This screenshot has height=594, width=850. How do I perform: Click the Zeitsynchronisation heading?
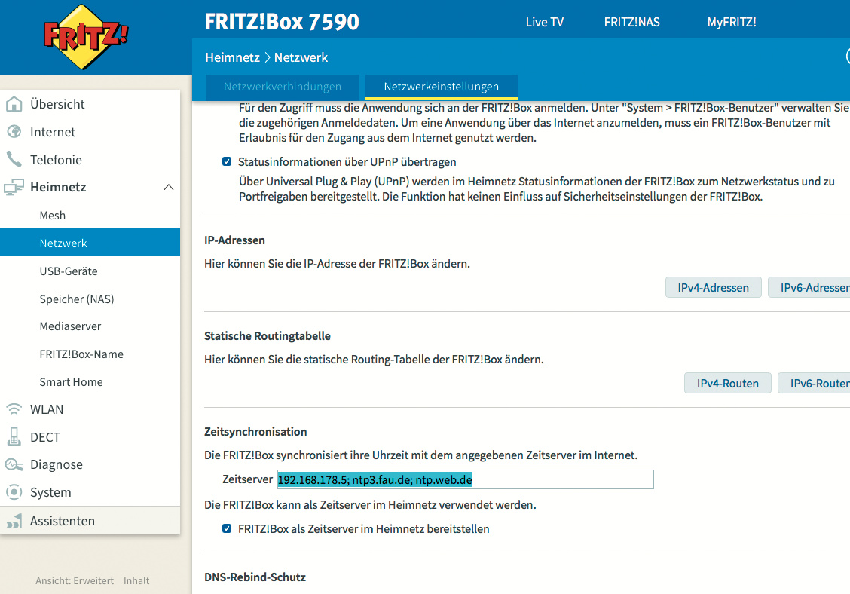pyautogui.click(x=255, y=432)
